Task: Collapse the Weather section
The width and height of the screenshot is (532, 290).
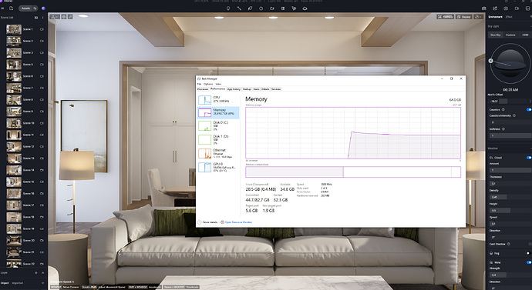Action: tap(530, 148)
